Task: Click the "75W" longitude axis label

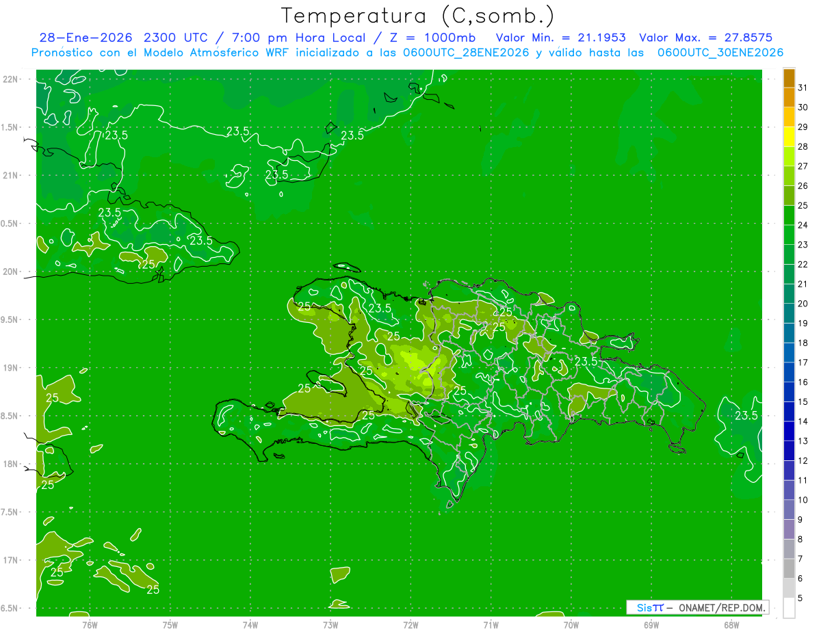Action: [170, 624]
